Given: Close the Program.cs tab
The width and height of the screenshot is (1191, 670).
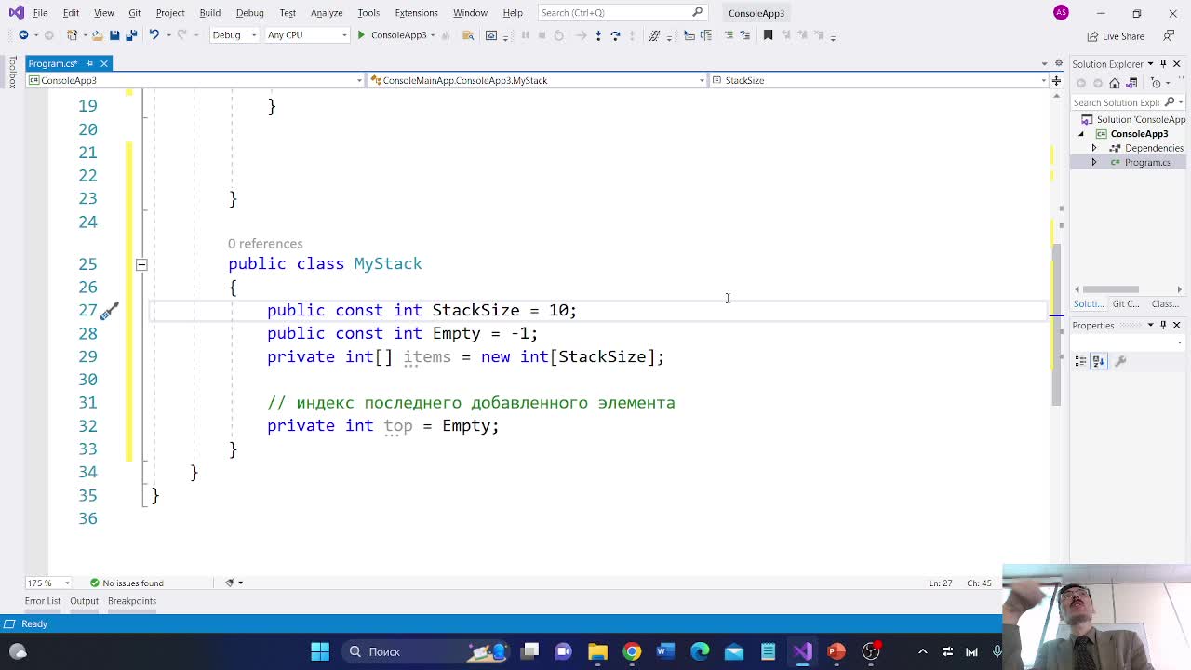Looking at the screenshot, I should point(104,63).
